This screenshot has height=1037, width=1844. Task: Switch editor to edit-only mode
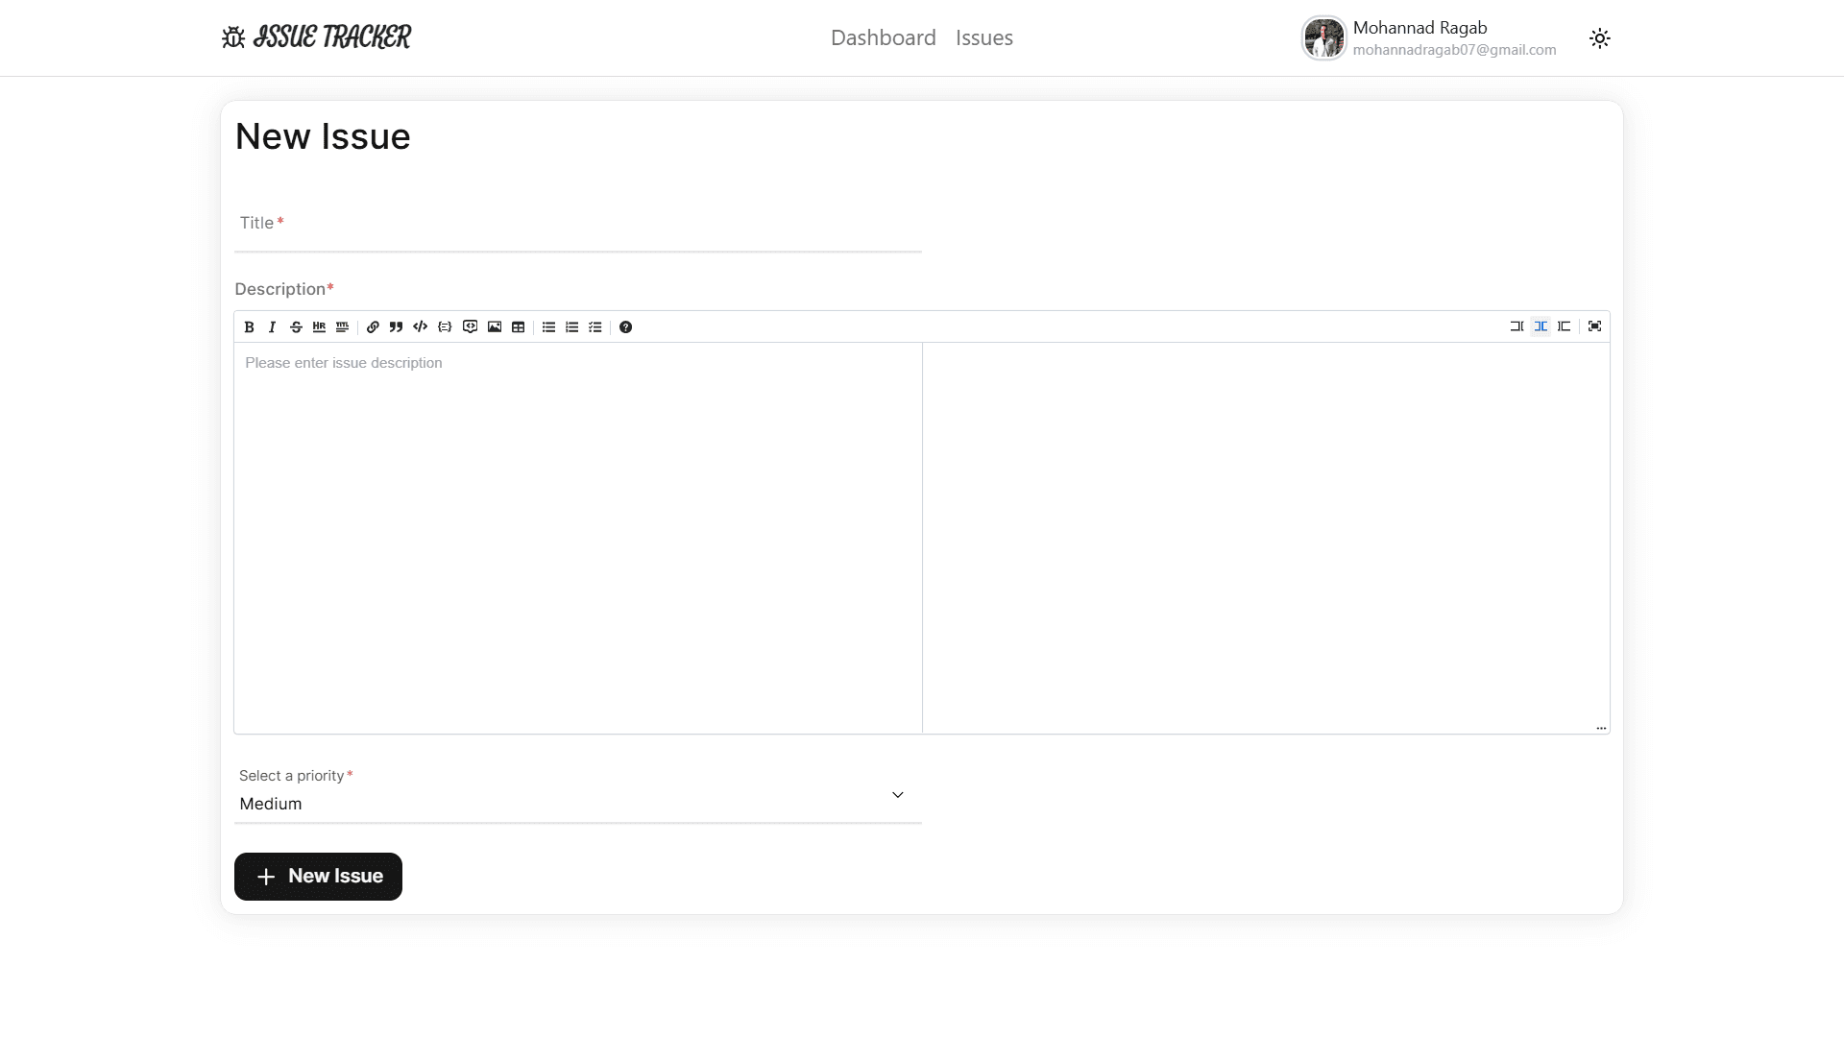click(1516, 326)
